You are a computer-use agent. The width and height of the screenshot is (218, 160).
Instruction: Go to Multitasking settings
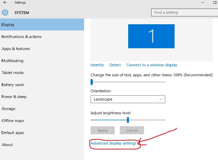(x=42, y=61)
